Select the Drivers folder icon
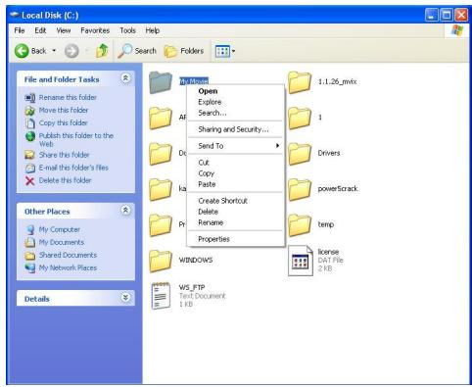Image resolution: width=472 pixels, height=387 pixels. pyautogui.click(x=300, y=154)
